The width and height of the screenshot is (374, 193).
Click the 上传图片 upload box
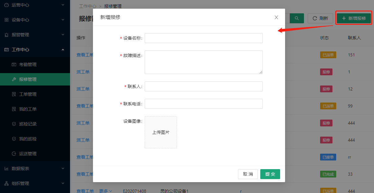161,132
